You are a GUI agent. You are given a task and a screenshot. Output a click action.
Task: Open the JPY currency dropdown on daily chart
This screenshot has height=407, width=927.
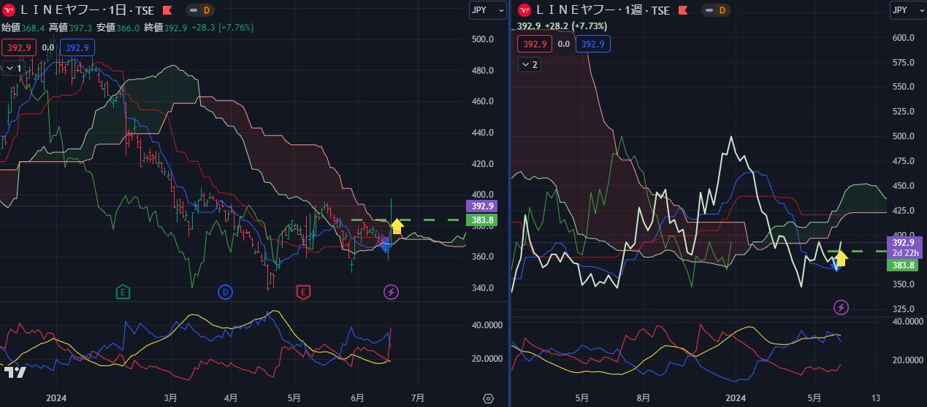(x=487, y=10)
